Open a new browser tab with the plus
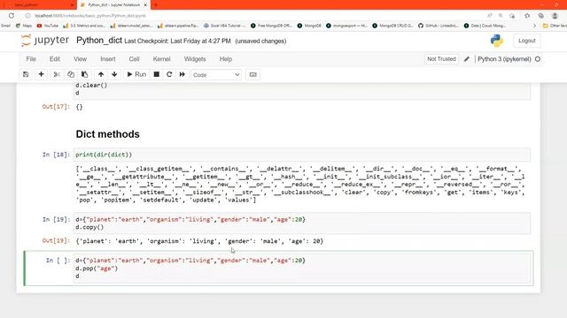This screenshot has width=567, height=318. [156, 5]
